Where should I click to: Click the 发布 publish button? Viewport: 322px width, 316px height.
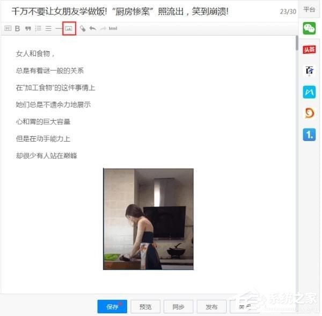click(211, 306)
